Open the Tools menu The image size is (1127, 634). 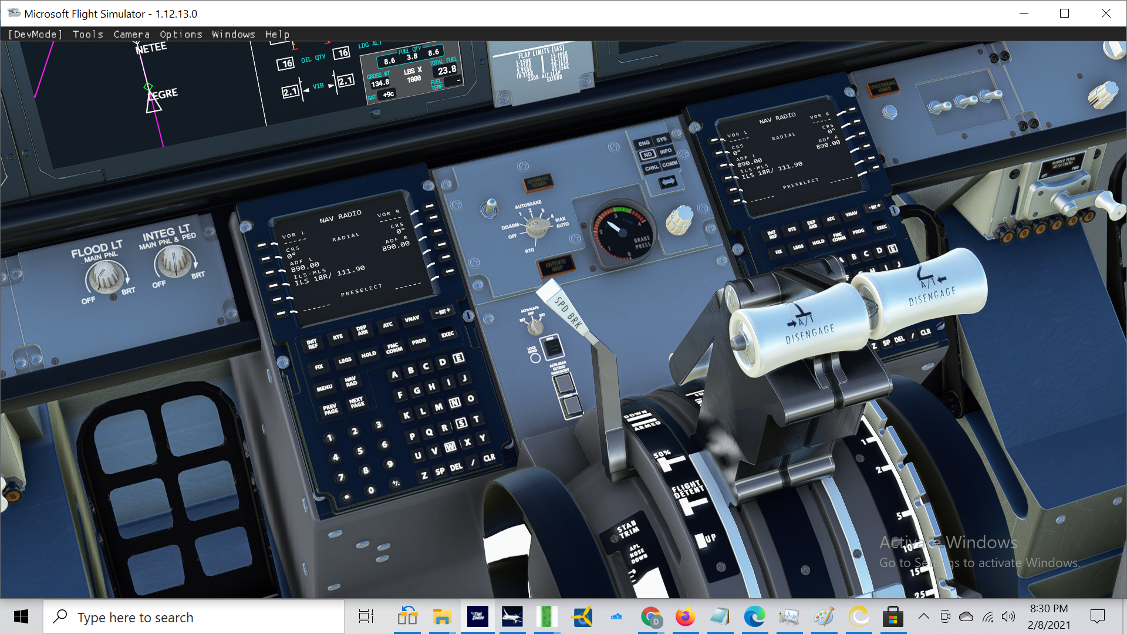[x=88, y=34]
